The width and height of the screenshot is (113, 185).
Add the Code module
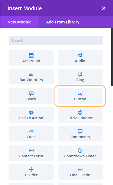pos(31,134)
